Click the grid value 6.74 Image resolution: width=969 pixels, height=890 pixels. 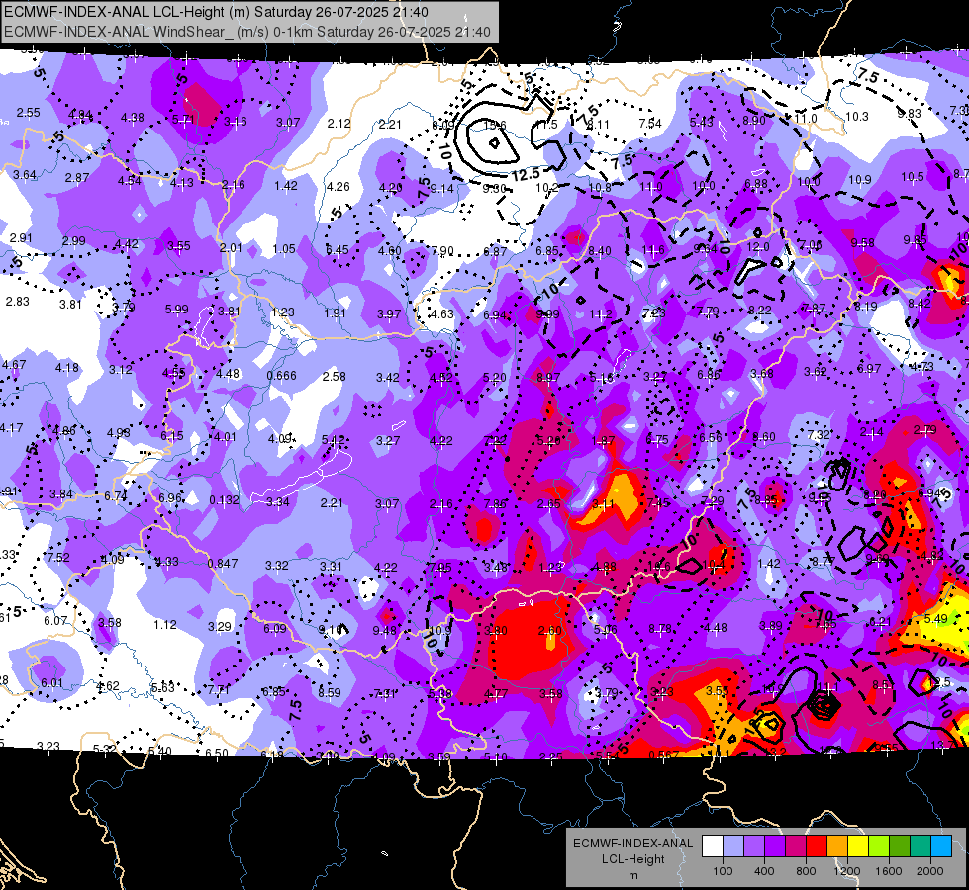[116, 496]
